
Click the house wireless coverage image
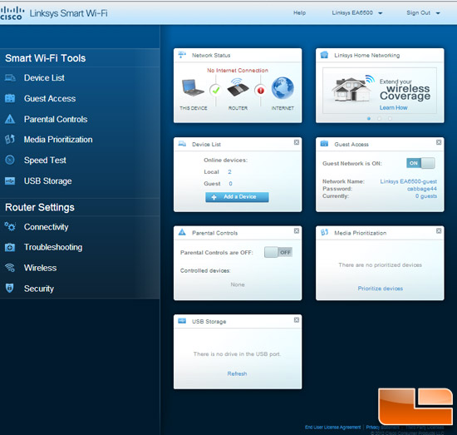point(353,89)
